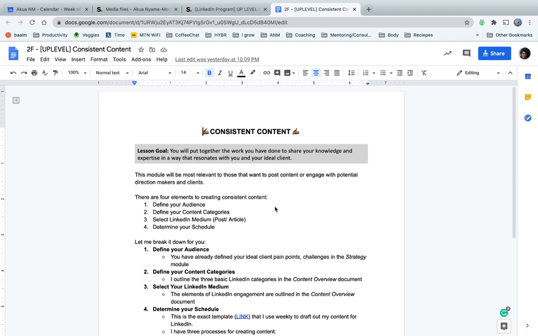The image size is (538, 336).
Task: Open Grammarly widget
Action: pos(504,312)
